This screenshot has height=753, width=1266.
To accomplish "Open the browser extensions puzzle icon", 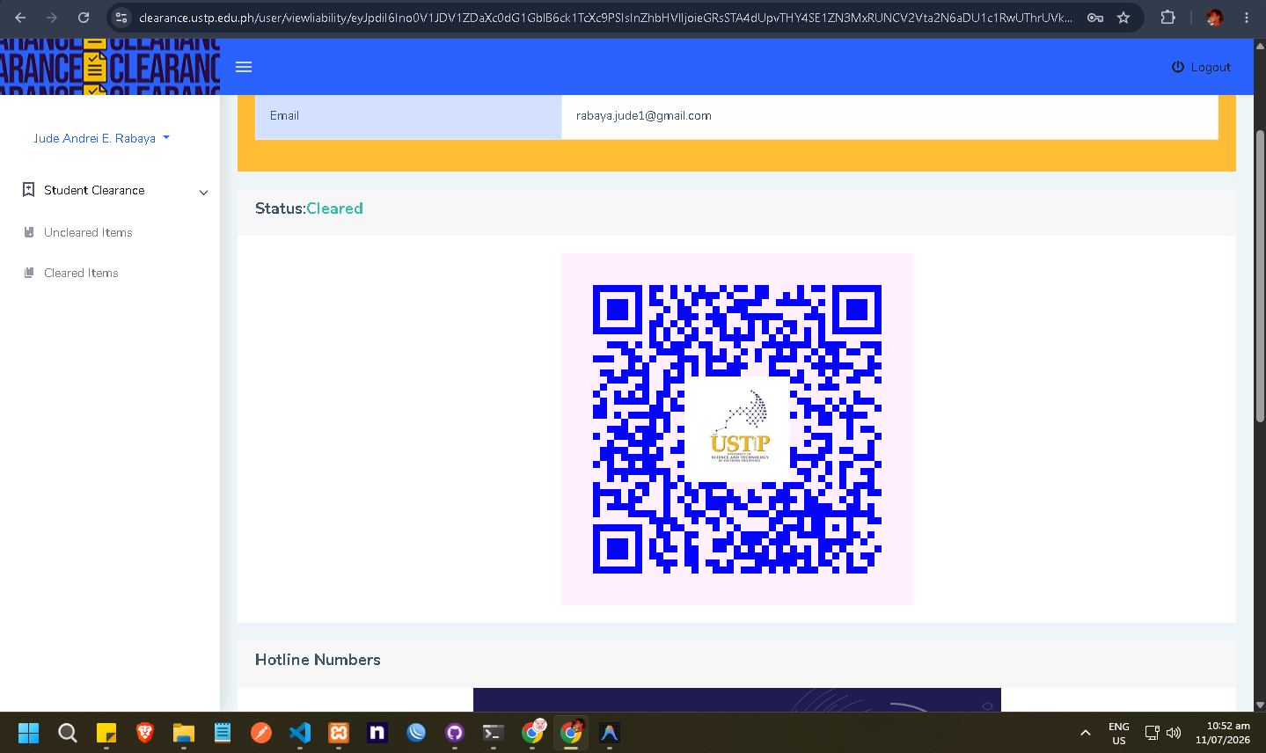I will pyautogui.click(x=1168, y=18).
